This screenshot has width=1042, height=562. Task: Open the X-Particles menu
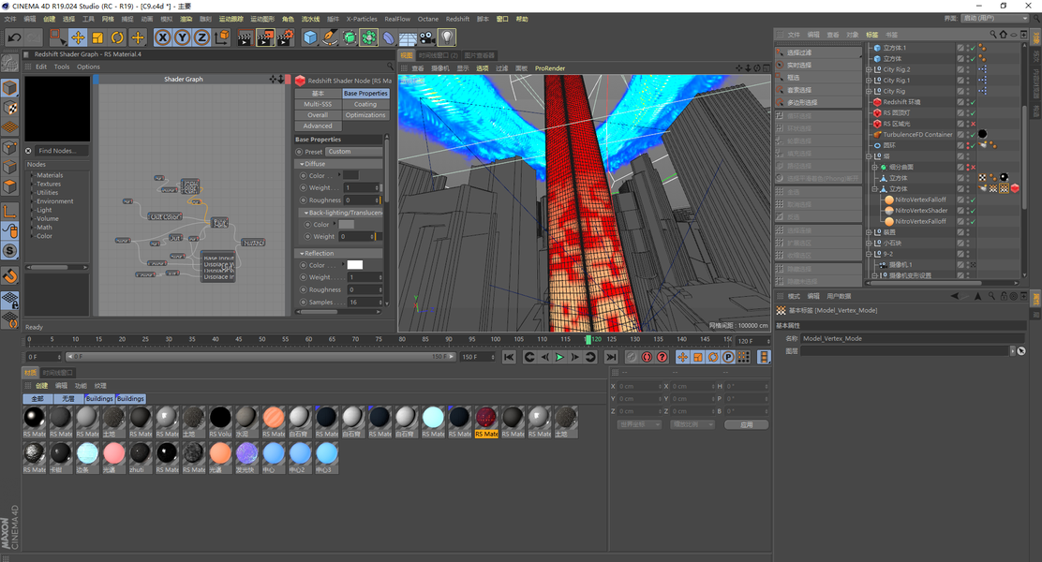(x=362, y=20)
